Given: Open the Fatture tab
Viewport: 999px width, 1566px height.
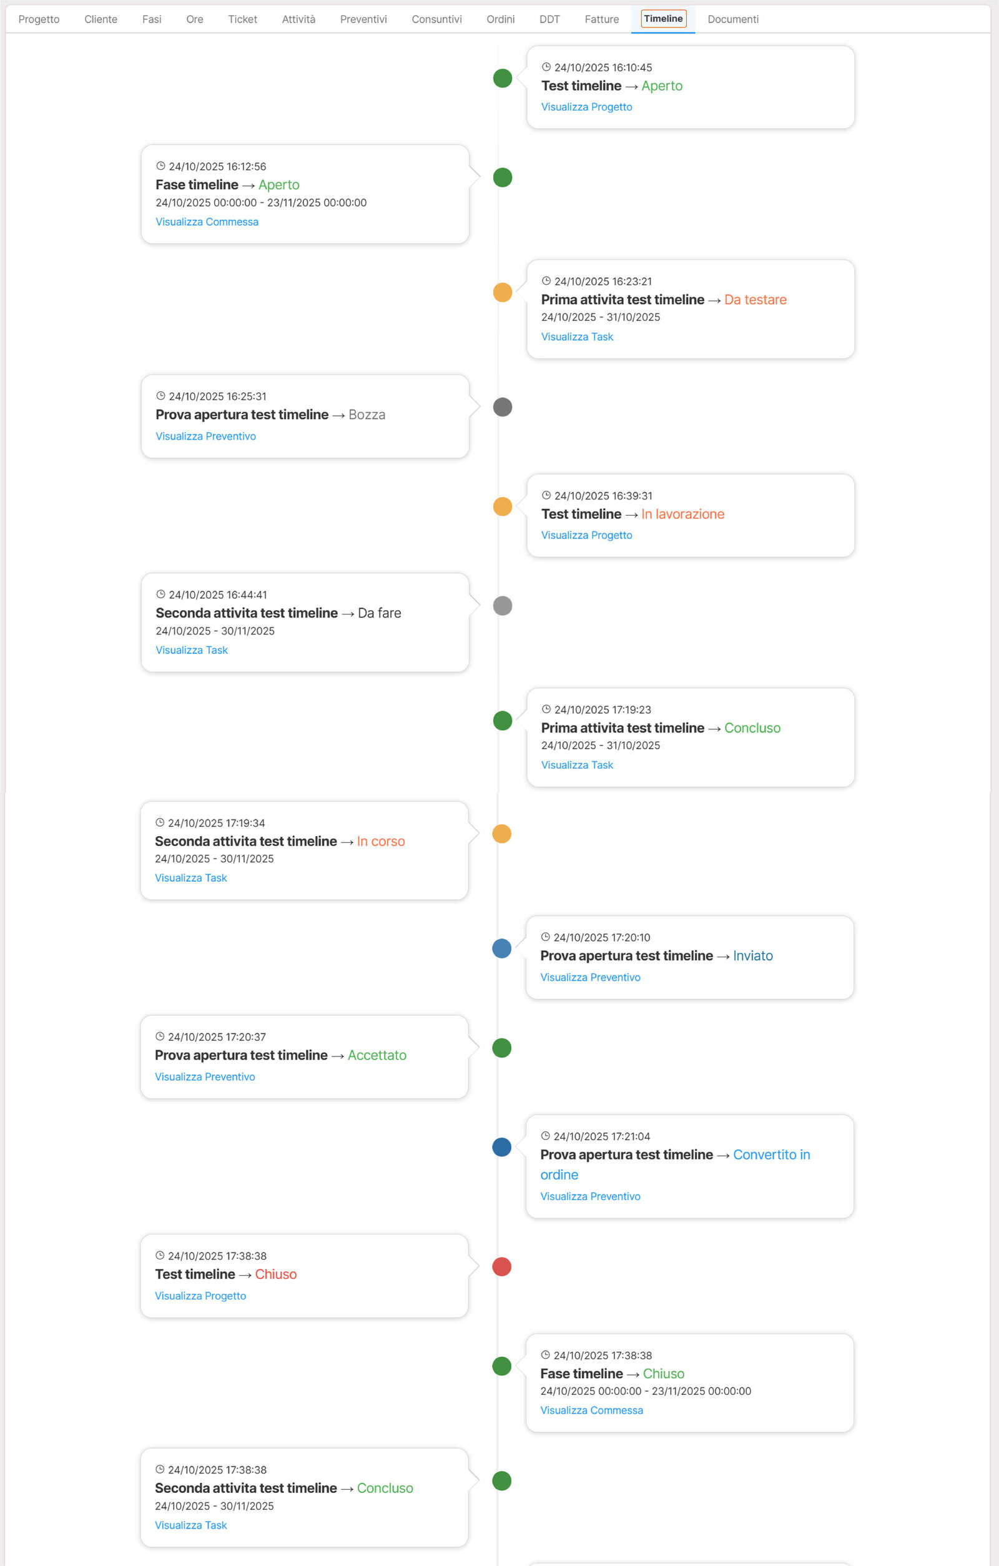Looking at the screenshot, I should (602, 19).
